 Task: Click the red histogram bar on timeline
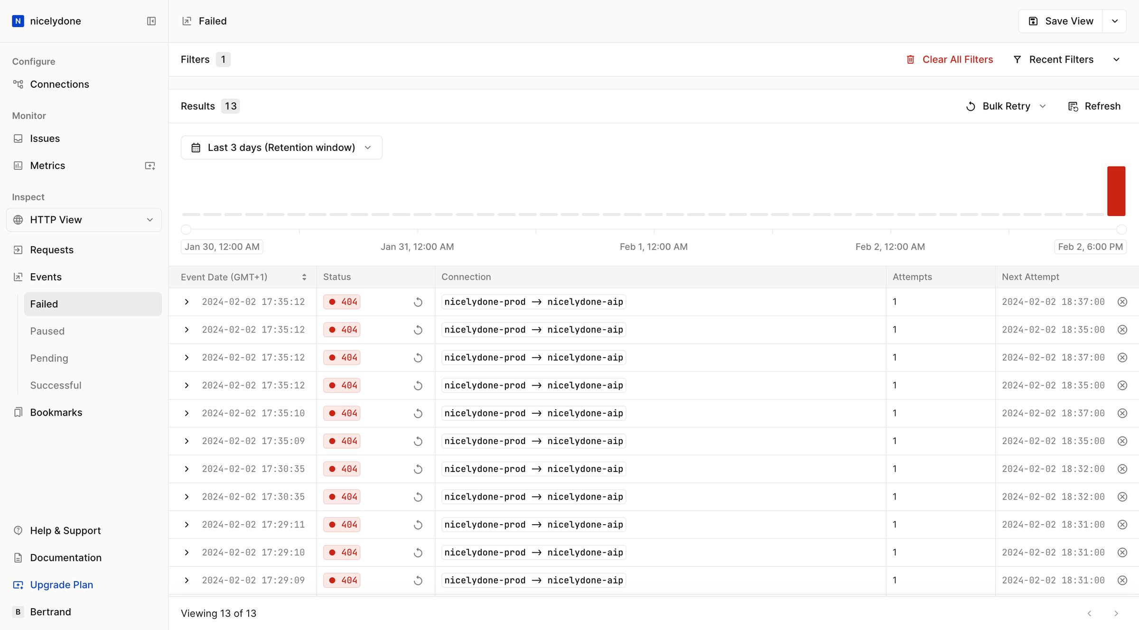tap(1116, 191)
